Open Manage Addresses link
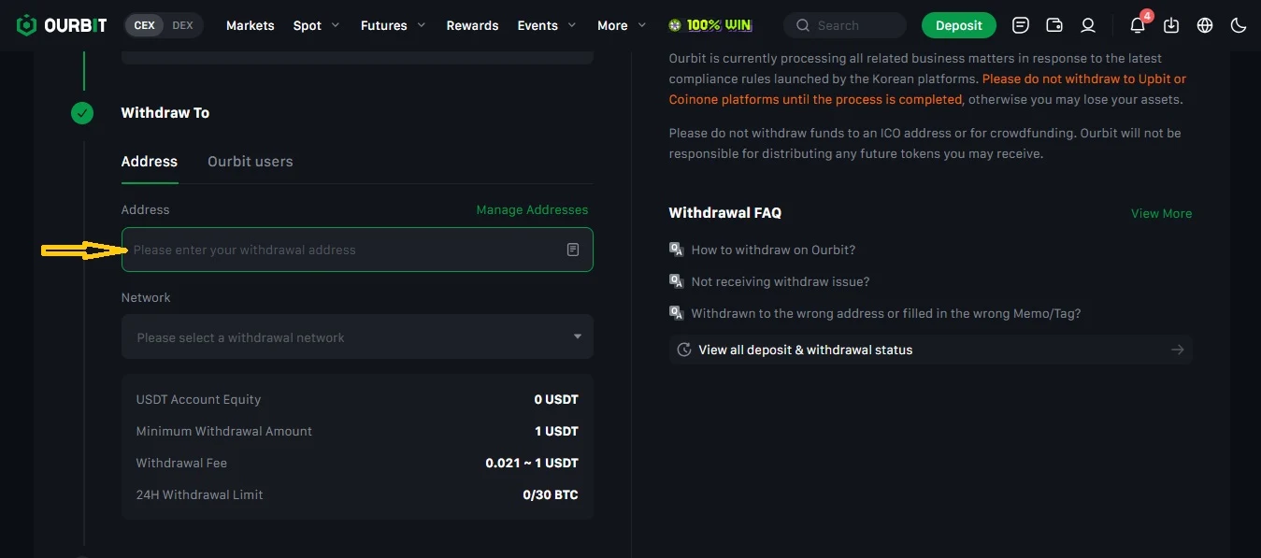The width and height of the screenshot is (1261, 558). 532,209
